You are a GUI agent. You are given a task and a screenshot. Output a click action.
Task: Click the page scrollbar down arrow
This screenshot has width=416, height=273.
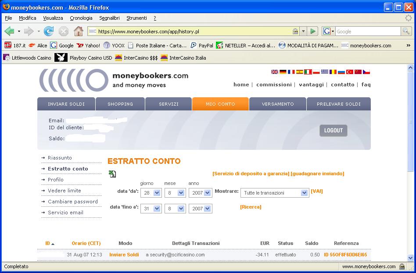[410, 258]
